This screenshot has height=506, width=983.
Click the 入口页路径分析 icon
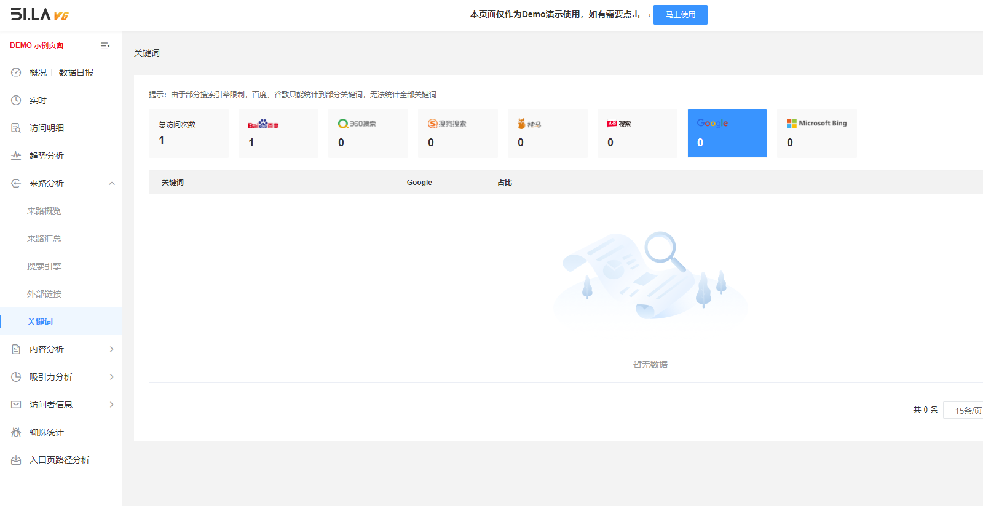tap(16, 460)
